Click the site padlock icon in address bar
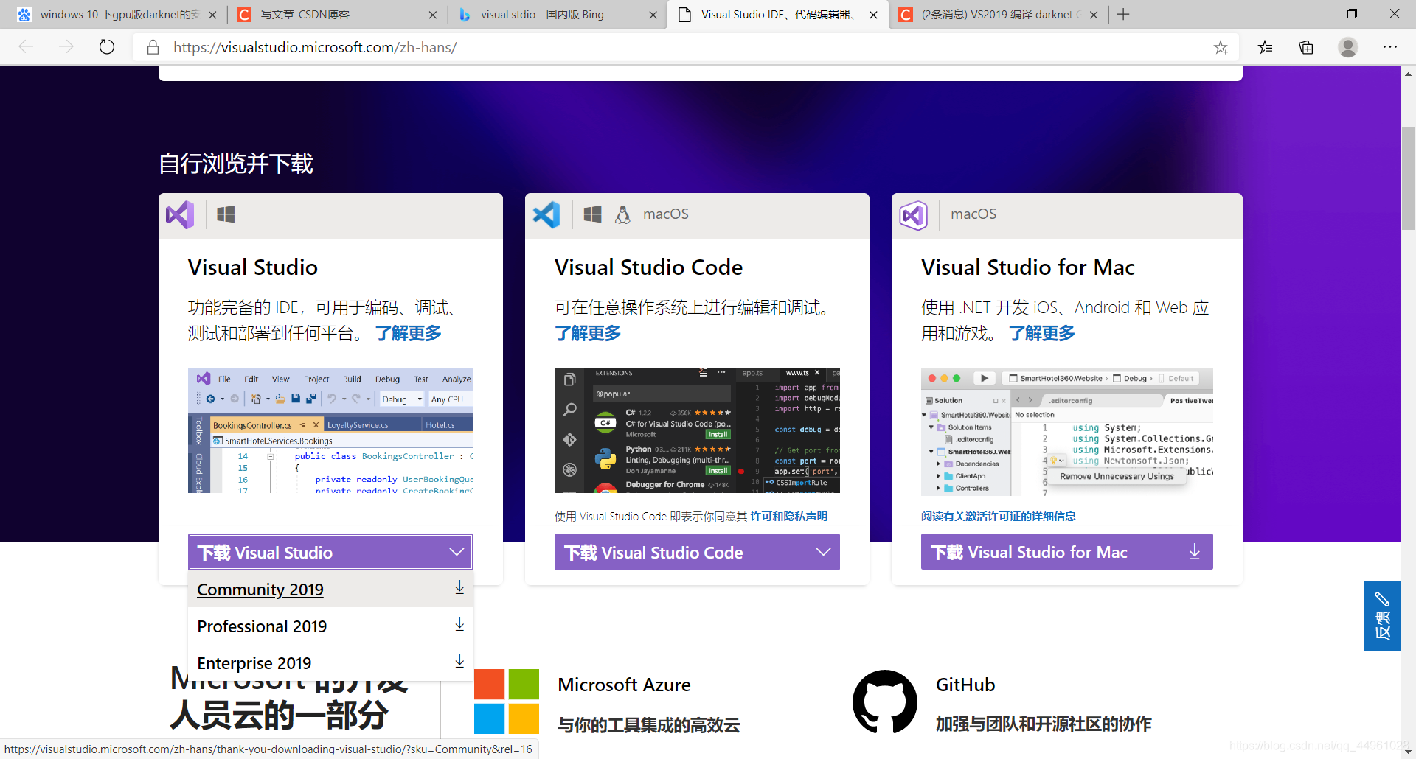Image resolution: width=1416 pixels, height=759 pixels. pos(153,47)
